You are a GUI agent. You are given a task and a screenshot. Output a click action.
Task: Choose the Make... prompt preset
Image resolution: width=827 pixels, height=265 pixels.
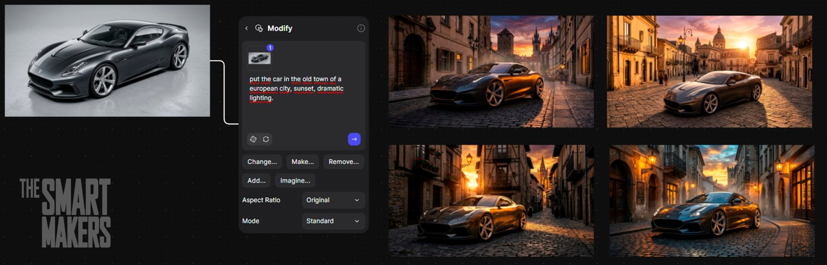[302, 162]
